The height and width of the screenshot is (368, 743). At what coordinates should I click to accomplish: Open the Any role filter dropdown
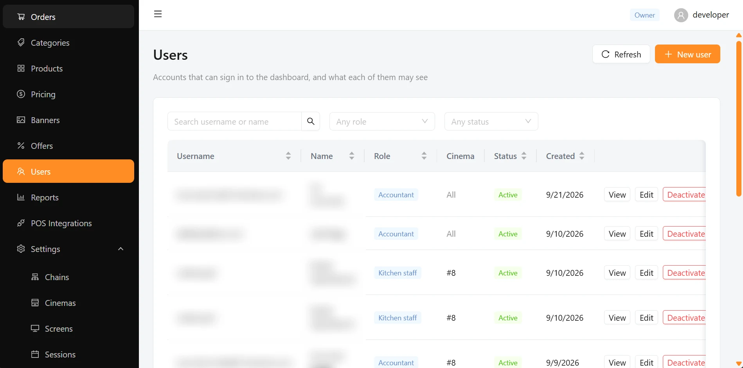point(382,121)
